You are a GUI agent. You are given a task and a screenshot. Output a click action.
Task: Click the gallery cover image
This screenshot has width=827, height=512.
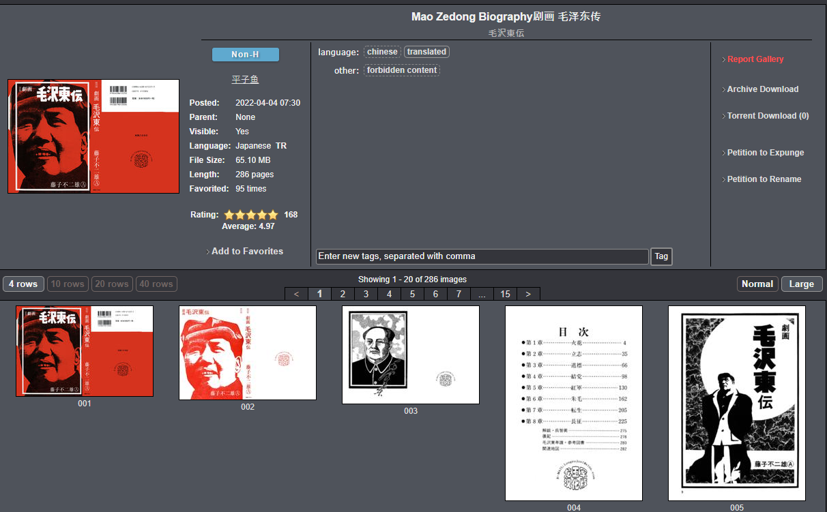[x=93, y=136]
